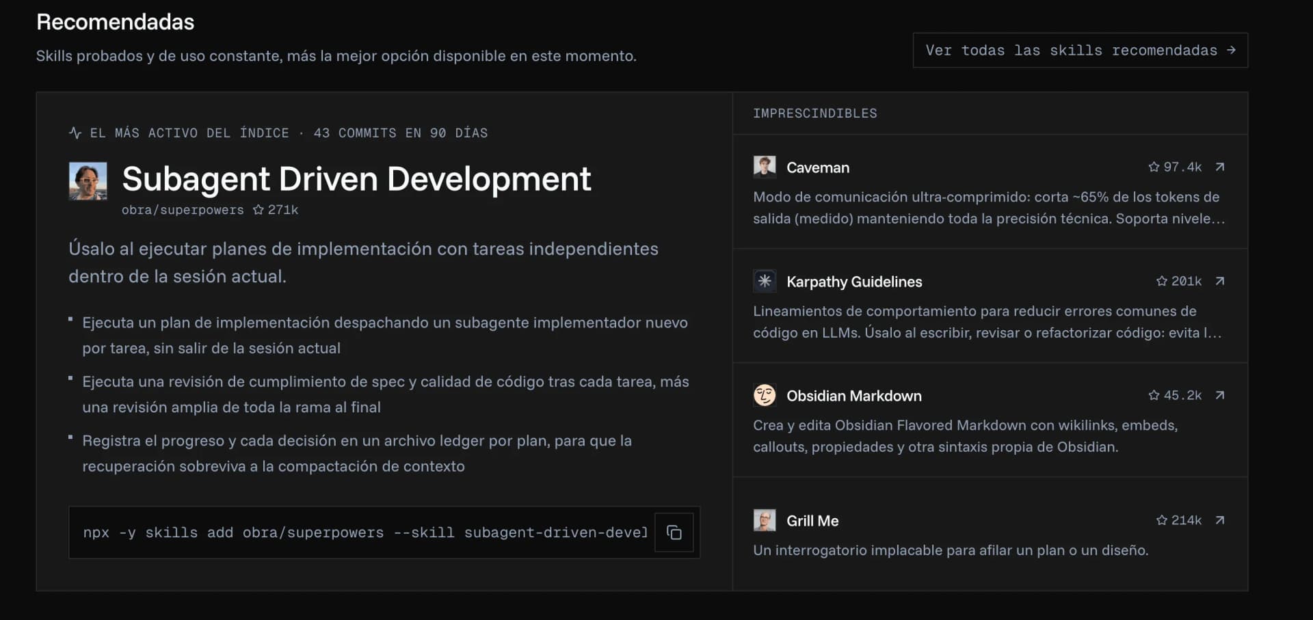Click the Recomendadas section heading

116,22
